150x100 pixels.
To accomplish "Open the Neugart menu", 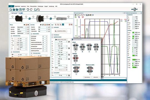I will 46,6.
